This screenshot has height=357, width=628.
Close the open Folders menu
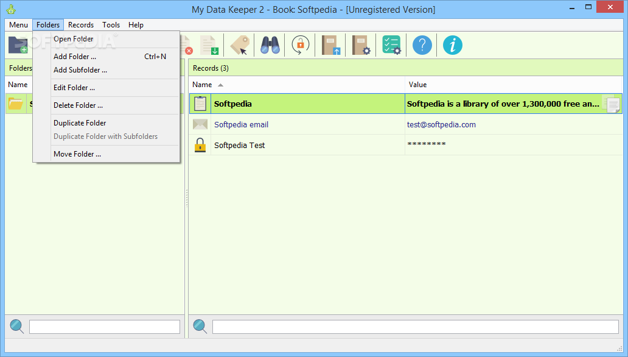pos(48,25)
